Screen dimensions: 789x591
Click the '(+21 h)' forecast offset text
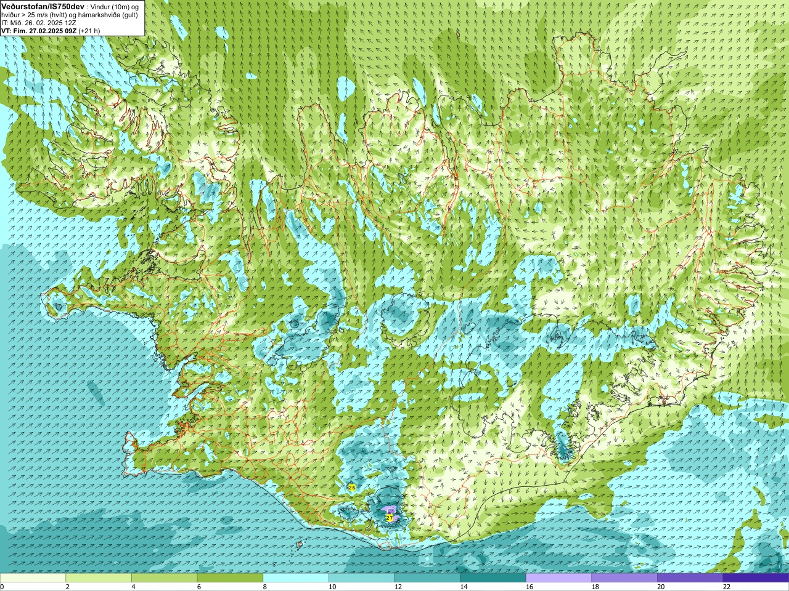(x=89, y=31)
